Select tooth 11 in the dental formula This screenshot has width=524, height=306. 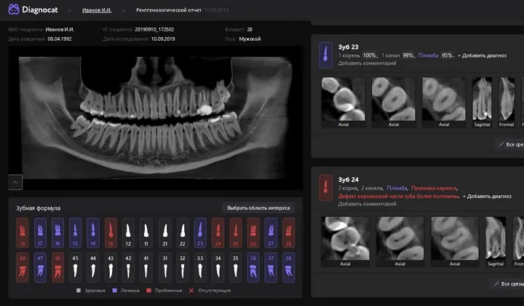(x=146, y=232)
